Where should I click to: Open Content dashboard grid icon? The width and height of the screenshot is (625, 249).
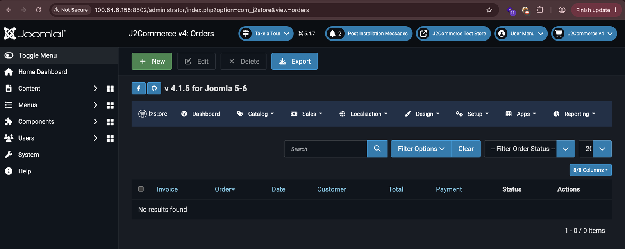[x=110, y=89]
